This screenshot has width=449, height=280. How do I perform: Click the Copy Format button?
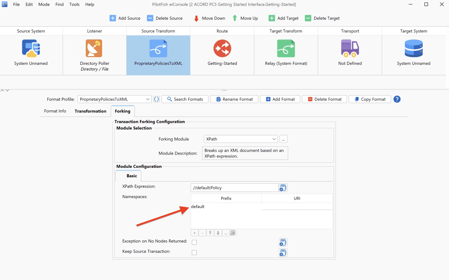click(370, 99)
